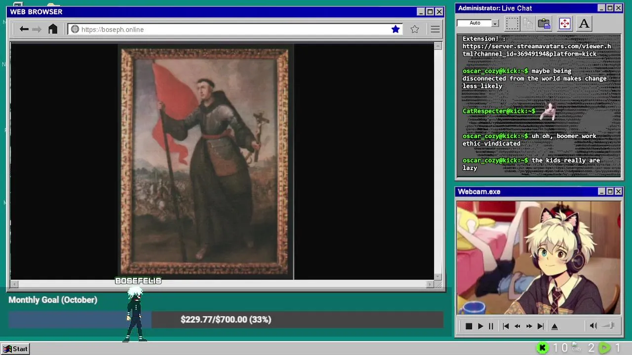Open the browser home page
The width and height of the screenshot is (632, 355).
[x=53, y=29]
